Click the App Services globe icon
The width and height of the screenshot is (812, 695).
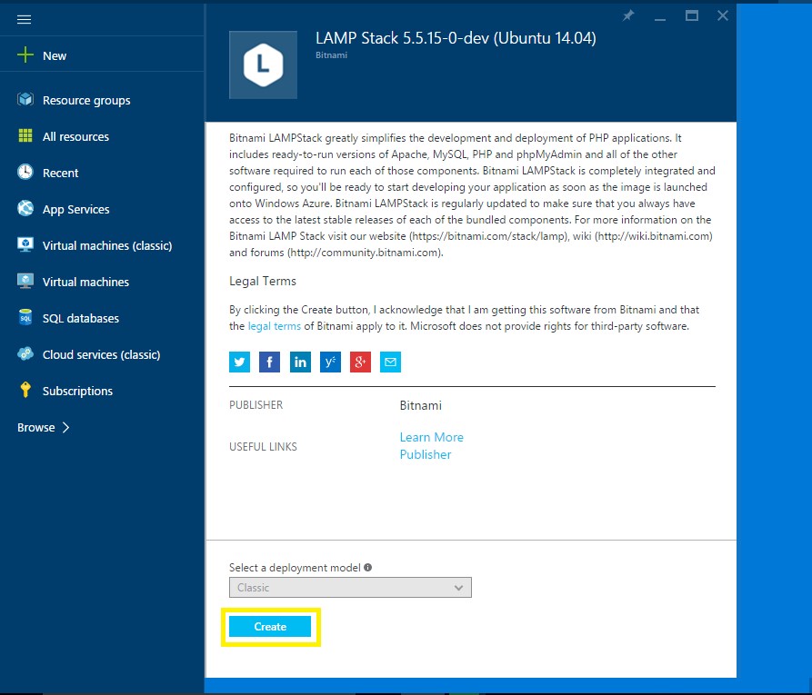coord(25,208)
